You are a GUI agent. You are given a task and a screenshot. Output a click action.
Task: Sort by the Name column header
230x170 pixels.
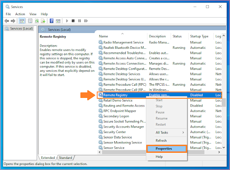coord(122,36)
